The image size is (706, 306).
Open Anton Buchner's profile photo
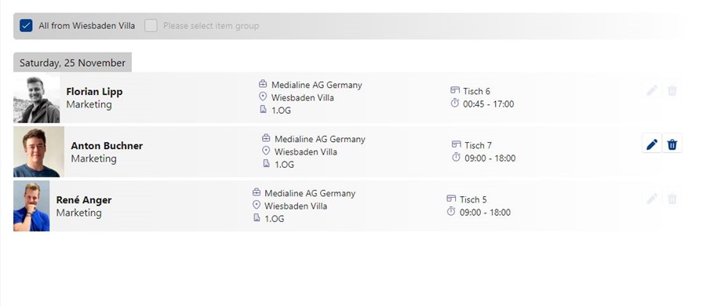(x=38, y=152)
